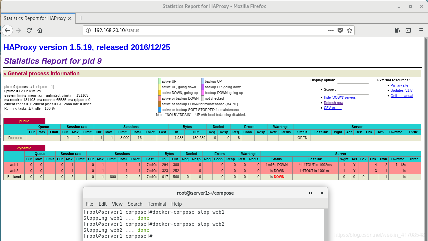Click the terminal window vertical scrollbar
The image size is (428, 241).
pos(326,225)
